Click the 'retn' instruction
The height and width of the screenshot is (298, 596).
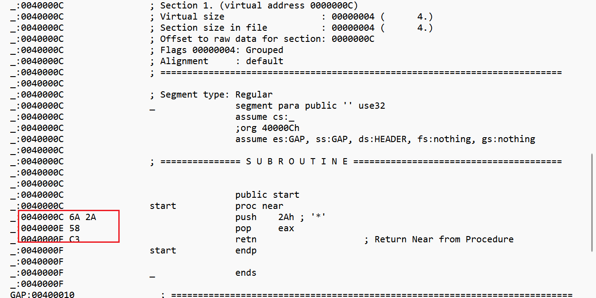pyautogui.click(x=246, y=239)
